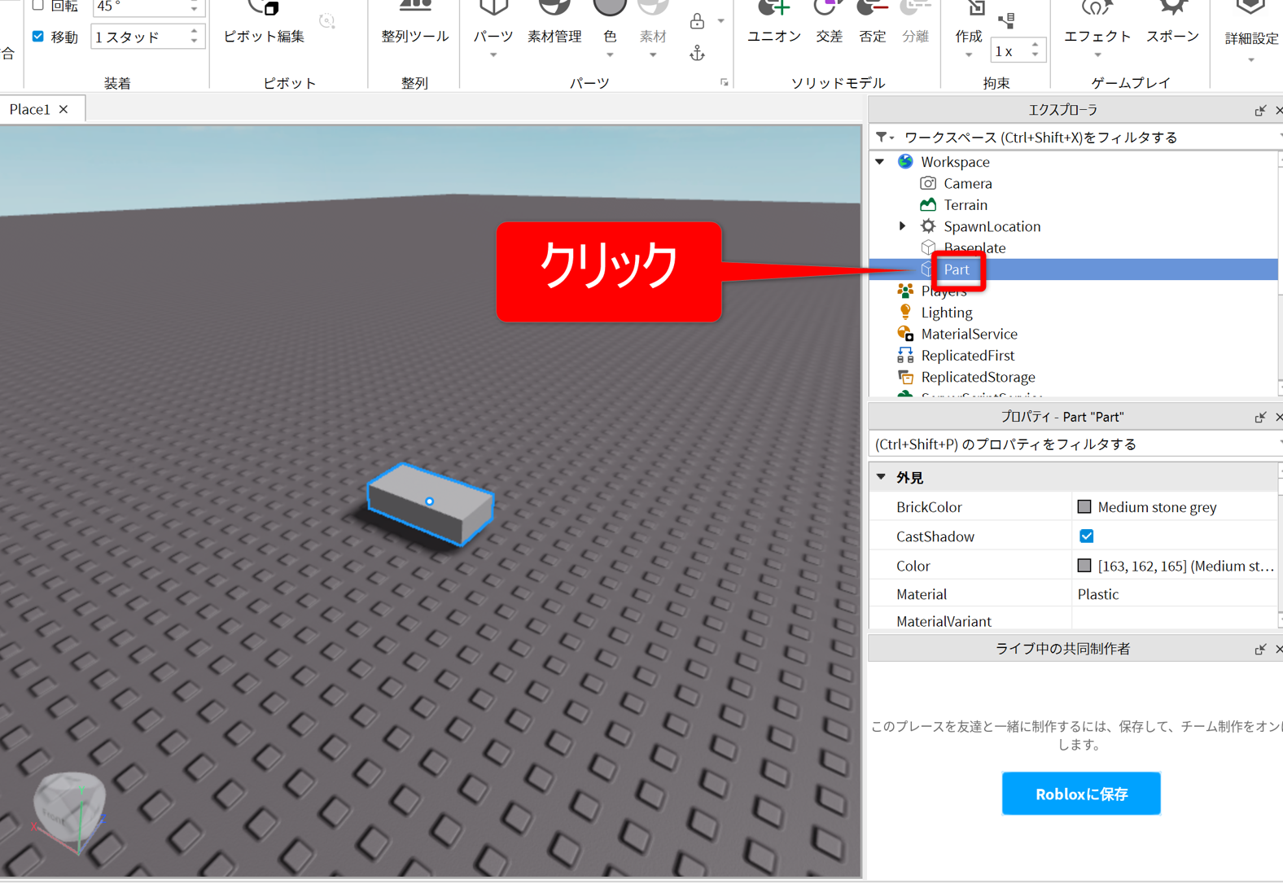
Task: Enable the Rotate (回転) snapping checkbox
Action: (38, 6)
